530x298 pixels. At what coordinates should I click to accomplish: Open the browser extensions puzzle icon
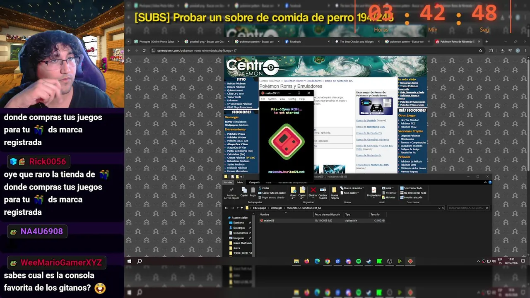(491, 50)
